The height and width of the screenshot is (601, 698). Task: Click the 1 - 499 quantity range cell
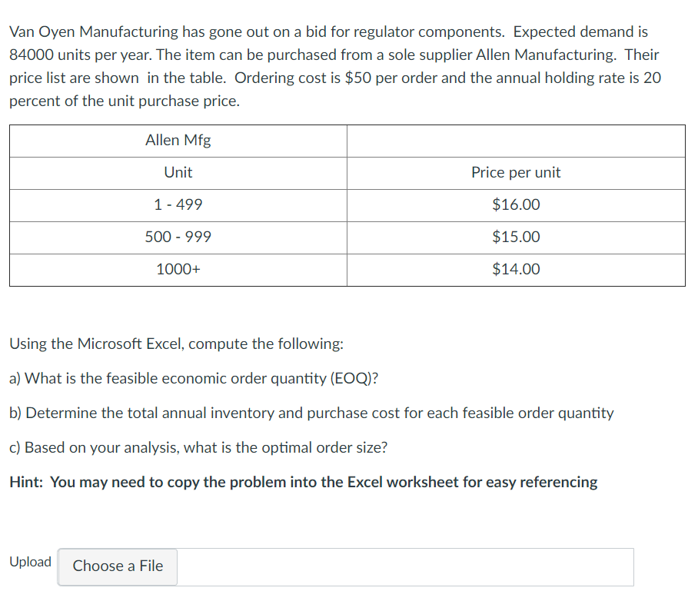pos(178,204)
